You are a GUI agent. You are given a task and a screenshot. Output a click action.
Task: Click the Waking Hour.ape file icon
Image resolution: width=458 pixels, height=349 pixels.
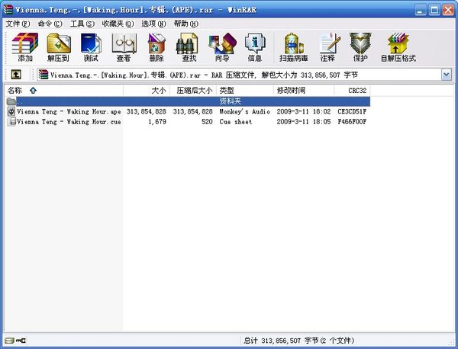point(11,111)
